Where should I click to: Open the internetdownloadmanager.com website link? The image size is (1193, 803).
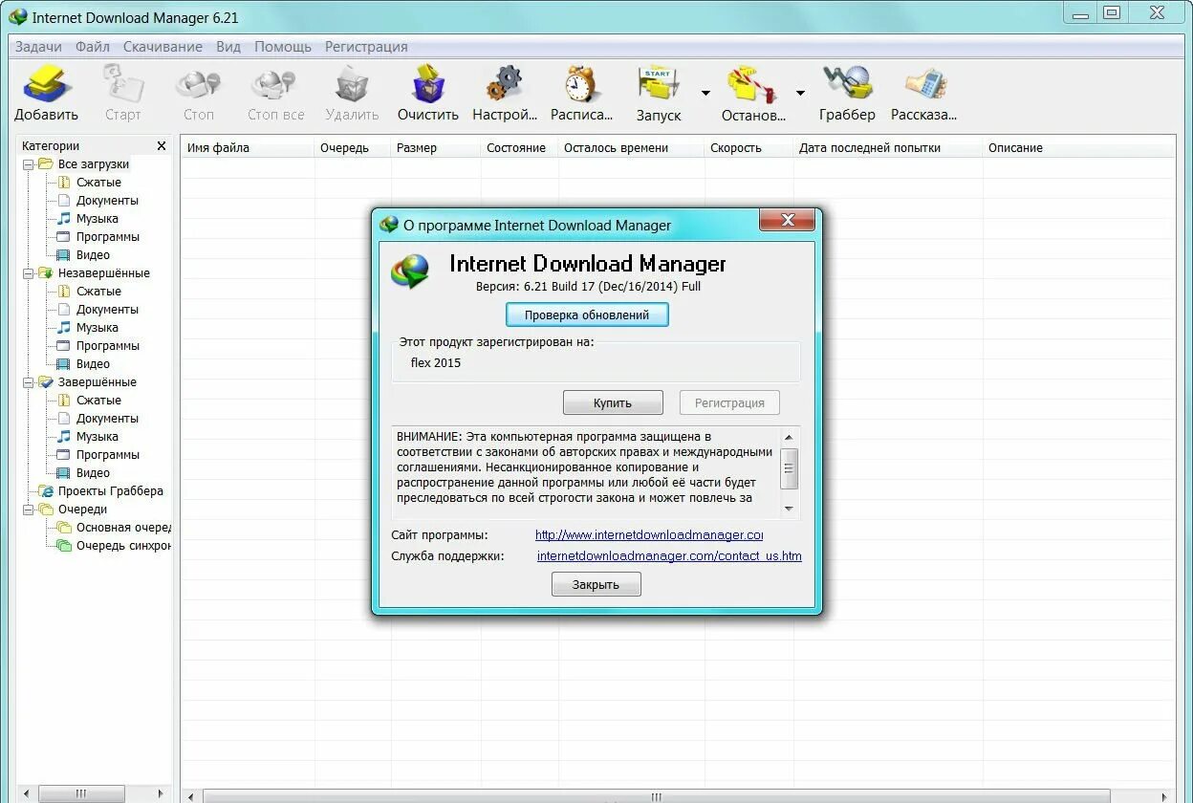(x=649, y=535)
